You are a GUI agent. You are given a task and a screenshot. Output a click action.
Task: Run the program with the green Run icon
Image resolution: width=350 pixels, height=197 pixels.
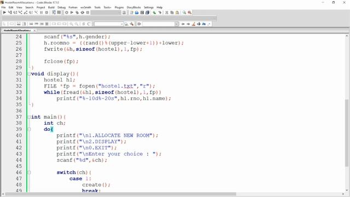click(x=72, y=13)
